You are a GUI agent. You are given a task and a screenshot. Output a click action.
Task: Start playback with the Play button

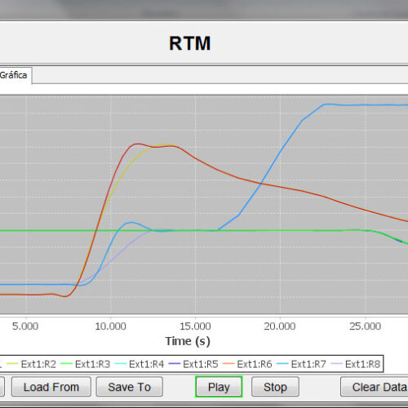pyautogui.click(x=219, y=387)
